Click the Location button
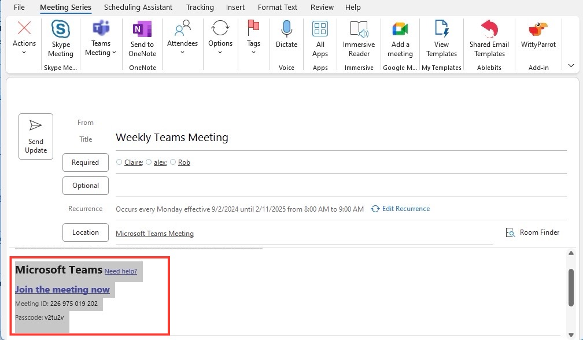The image size is (583, 340). pos(86,232)
